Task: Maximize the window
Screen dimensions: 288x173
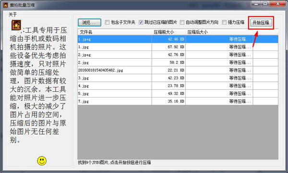Action: (x=265, y=4)
